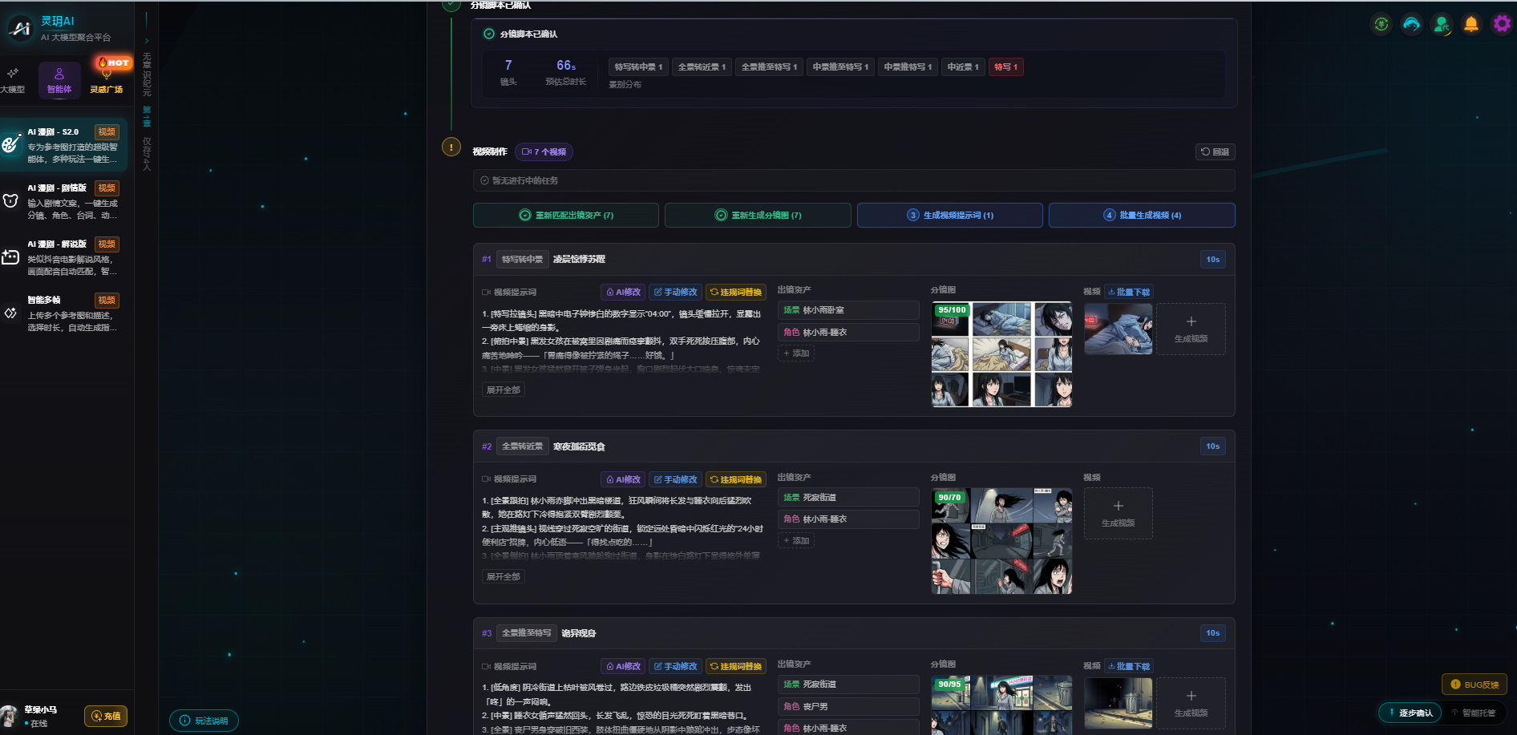Select the 智能体 tab
Image resolution: width=1517 pixels, height=735 pixels.
pos(59,79)
